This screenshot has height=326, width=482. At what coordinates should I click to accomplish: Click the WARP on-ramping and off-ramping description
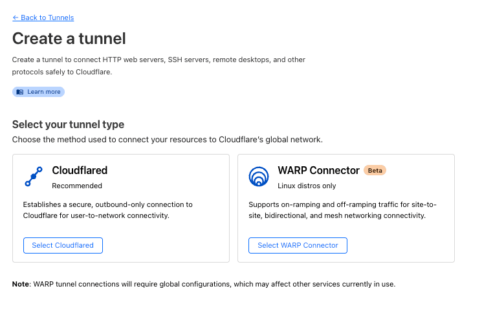pyautogui.click(x=342, y=210)
